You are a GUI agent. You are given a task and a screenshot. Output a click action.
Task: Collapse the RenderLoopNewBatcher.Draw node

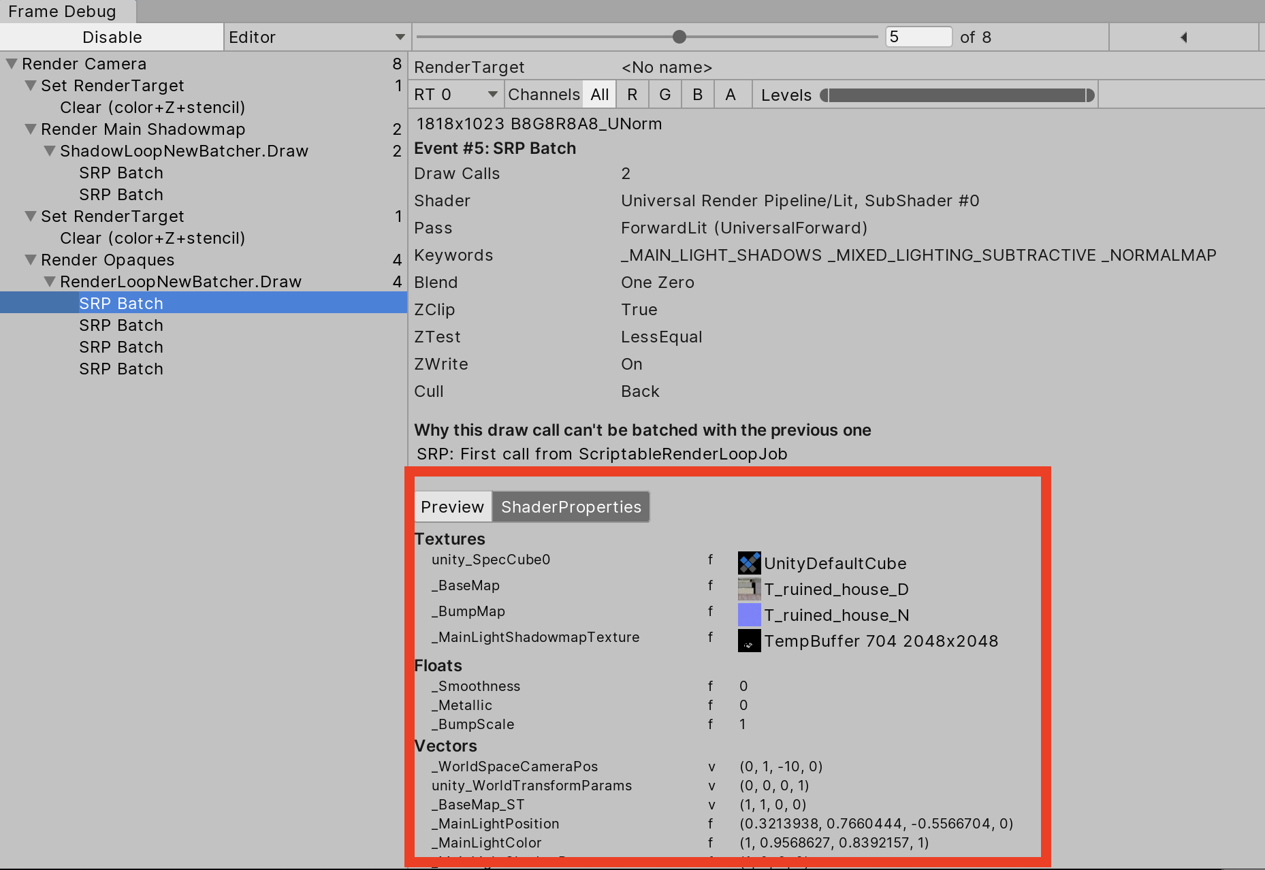pyautogui.click(x=50, y=282)
